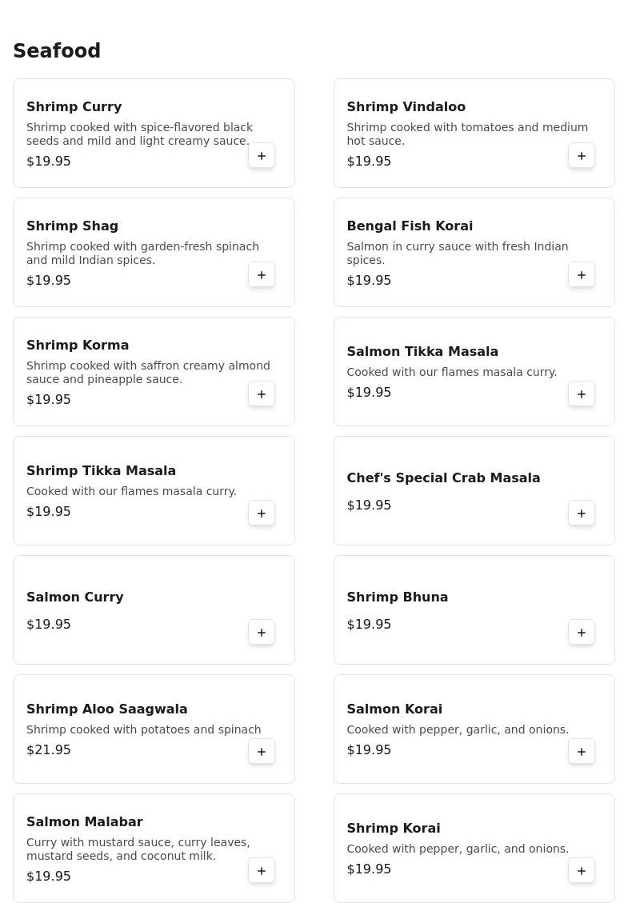Select the Shrimp Aloo Saagwala $21.95 price
Image resolution: width=628 pixels, height=903 pixels.
[48, 749]
